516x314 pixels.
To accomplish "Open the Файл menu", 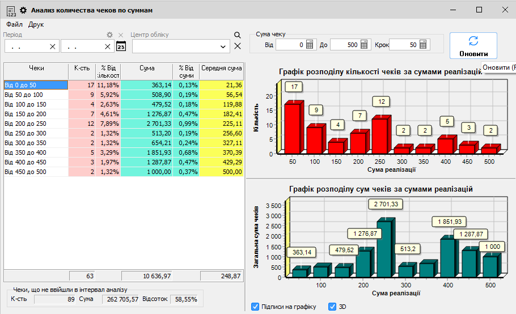I will pos(14,24).
